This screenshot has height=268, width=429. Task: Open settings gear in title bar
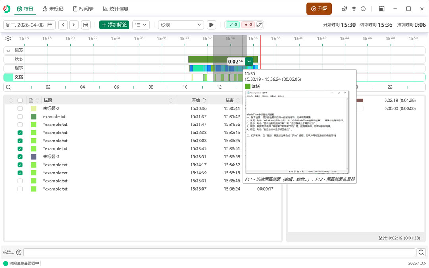pyautogui.click(x=354, y=9)
